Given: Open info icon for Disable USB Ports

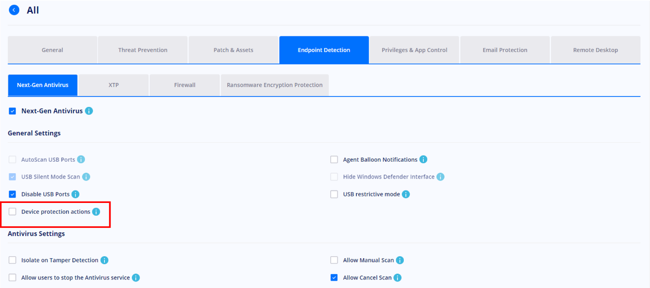Looking at the screenshot, I should click(76, 194).
